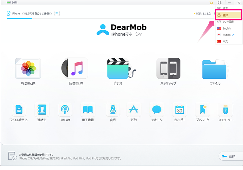Open the 音声 voice memo icon
The height and width of the screenshot is (170, 243).
pyautogui.click(x=113, y=110)
